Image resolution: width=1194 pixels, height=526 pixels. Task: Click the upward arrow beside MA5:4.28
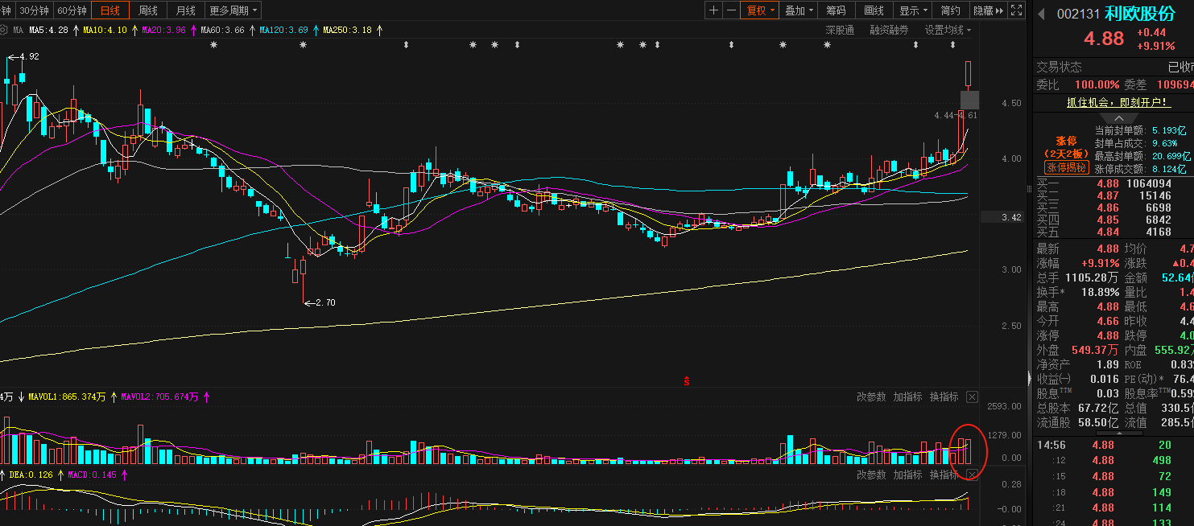75,30
